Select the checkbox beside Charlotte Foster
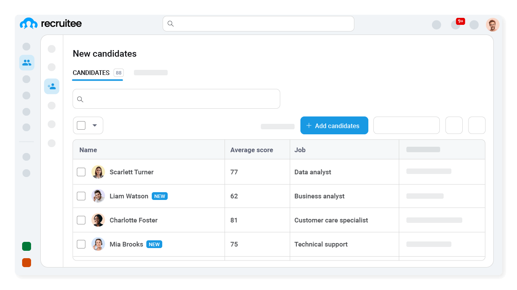 [81, 220]
